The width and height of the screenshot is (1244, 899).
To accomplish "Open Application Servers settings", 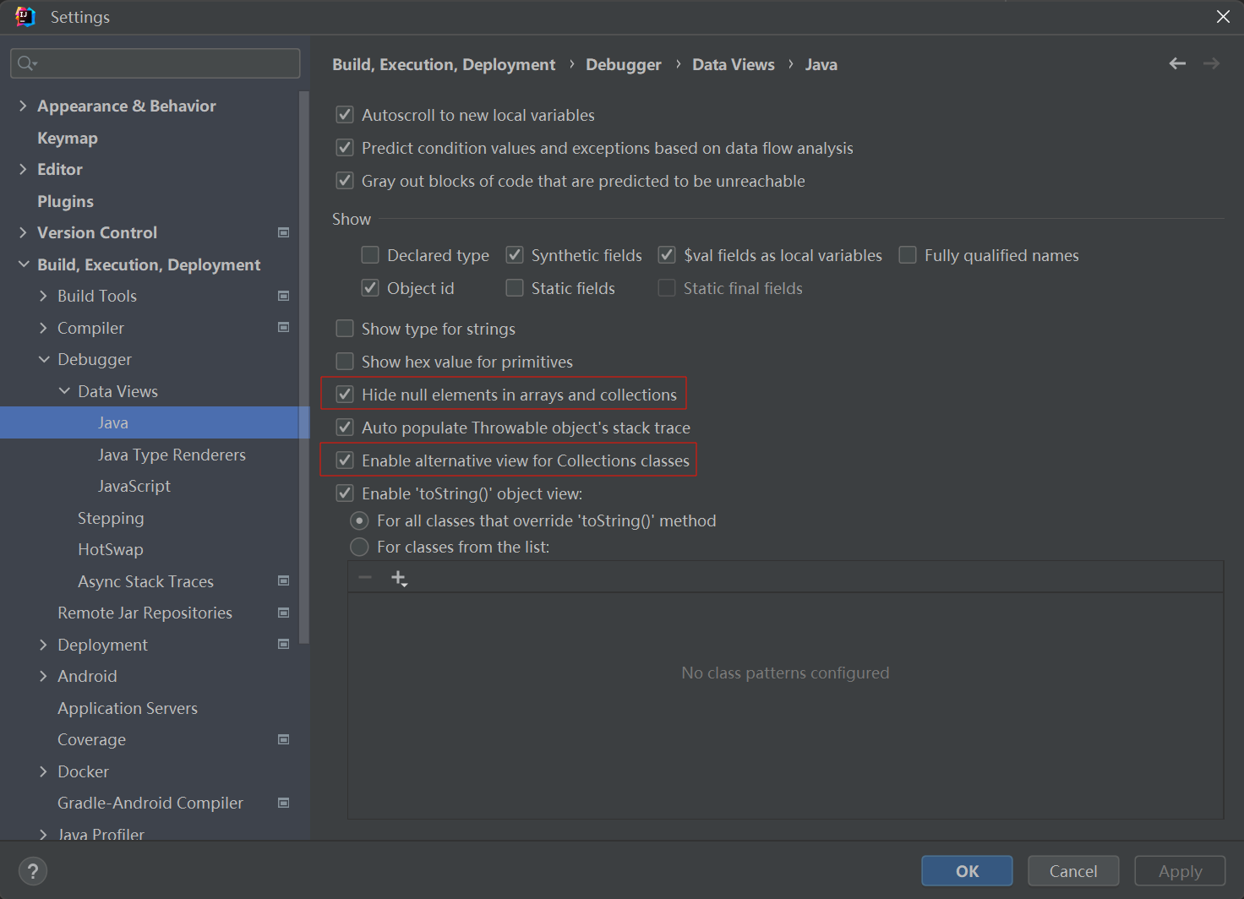I will click(128, 708).
